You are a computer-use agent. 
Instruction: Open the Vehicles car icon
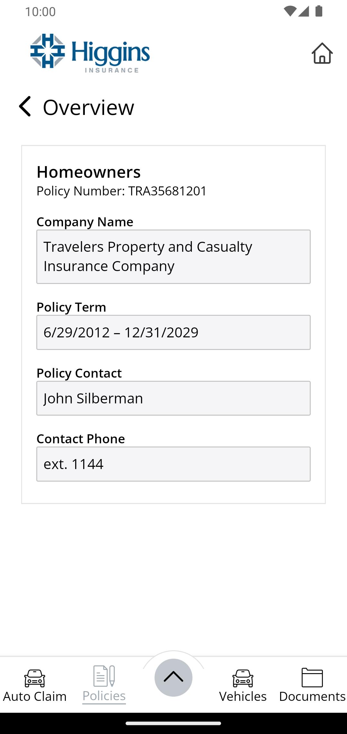pos(243,678)
